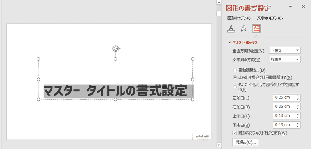
Task: Click the top-center handle of title box
Action: [x=115, y=59]
